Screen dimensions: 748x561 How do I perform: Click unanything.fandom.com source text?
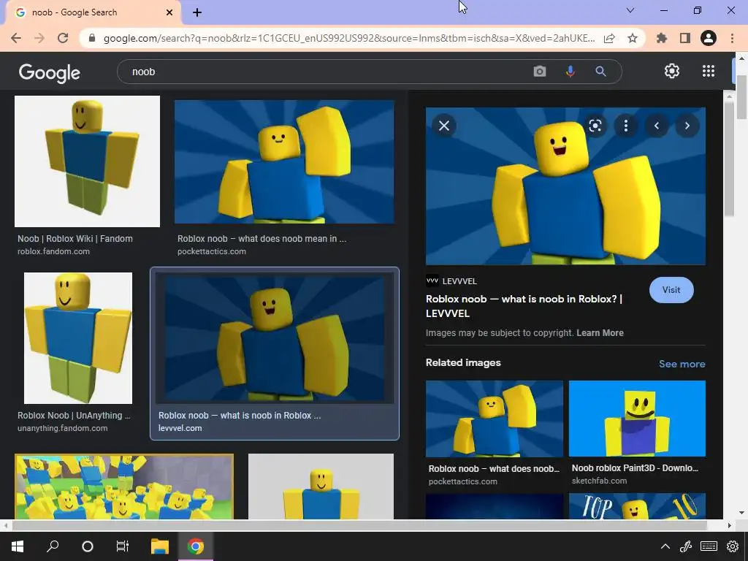click(x=63, y=428)
